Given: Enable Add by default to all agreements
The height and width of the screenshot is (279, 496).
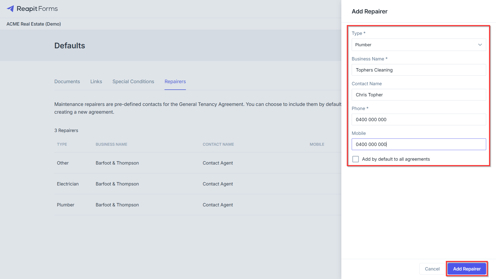Looking at the screenshot, I should click(x=356, y=159).
